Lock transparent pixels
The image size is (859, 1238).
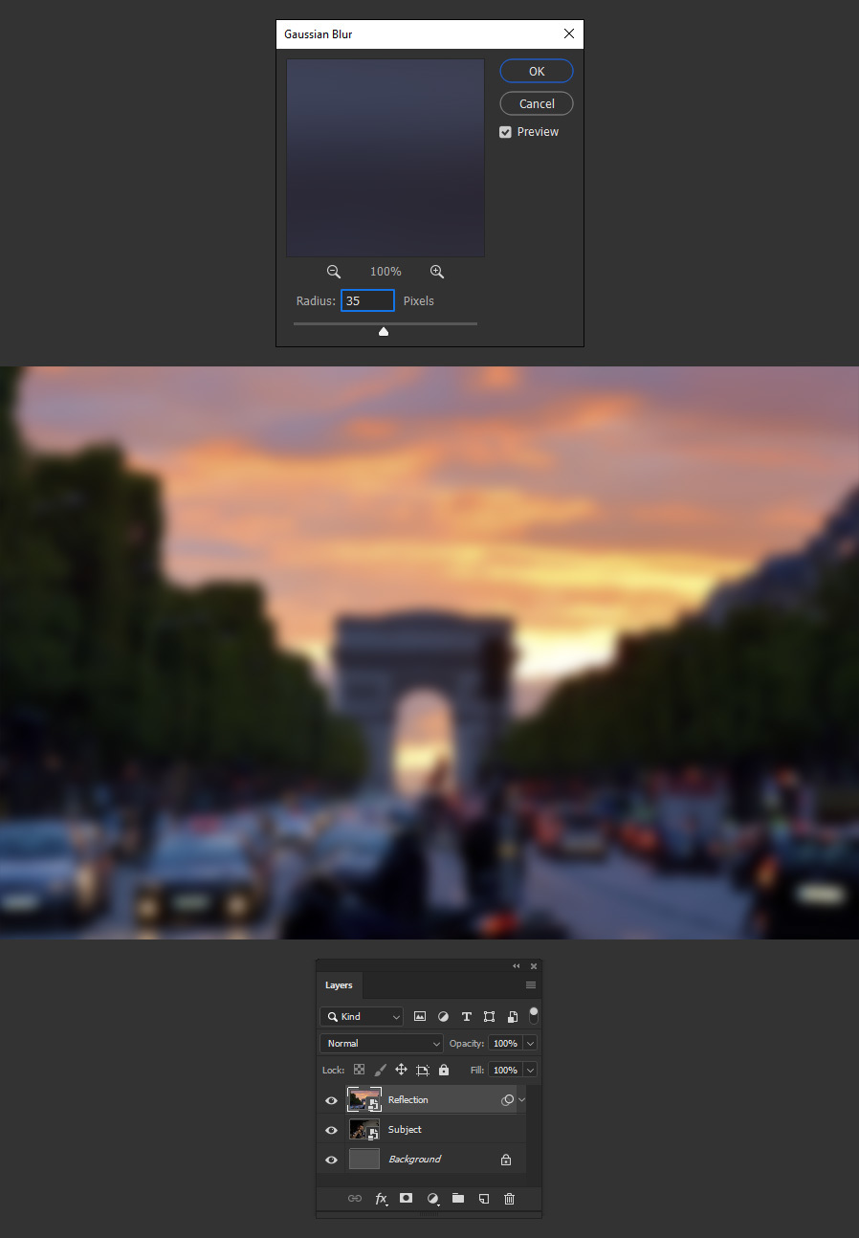click(x=359, y=1070)
